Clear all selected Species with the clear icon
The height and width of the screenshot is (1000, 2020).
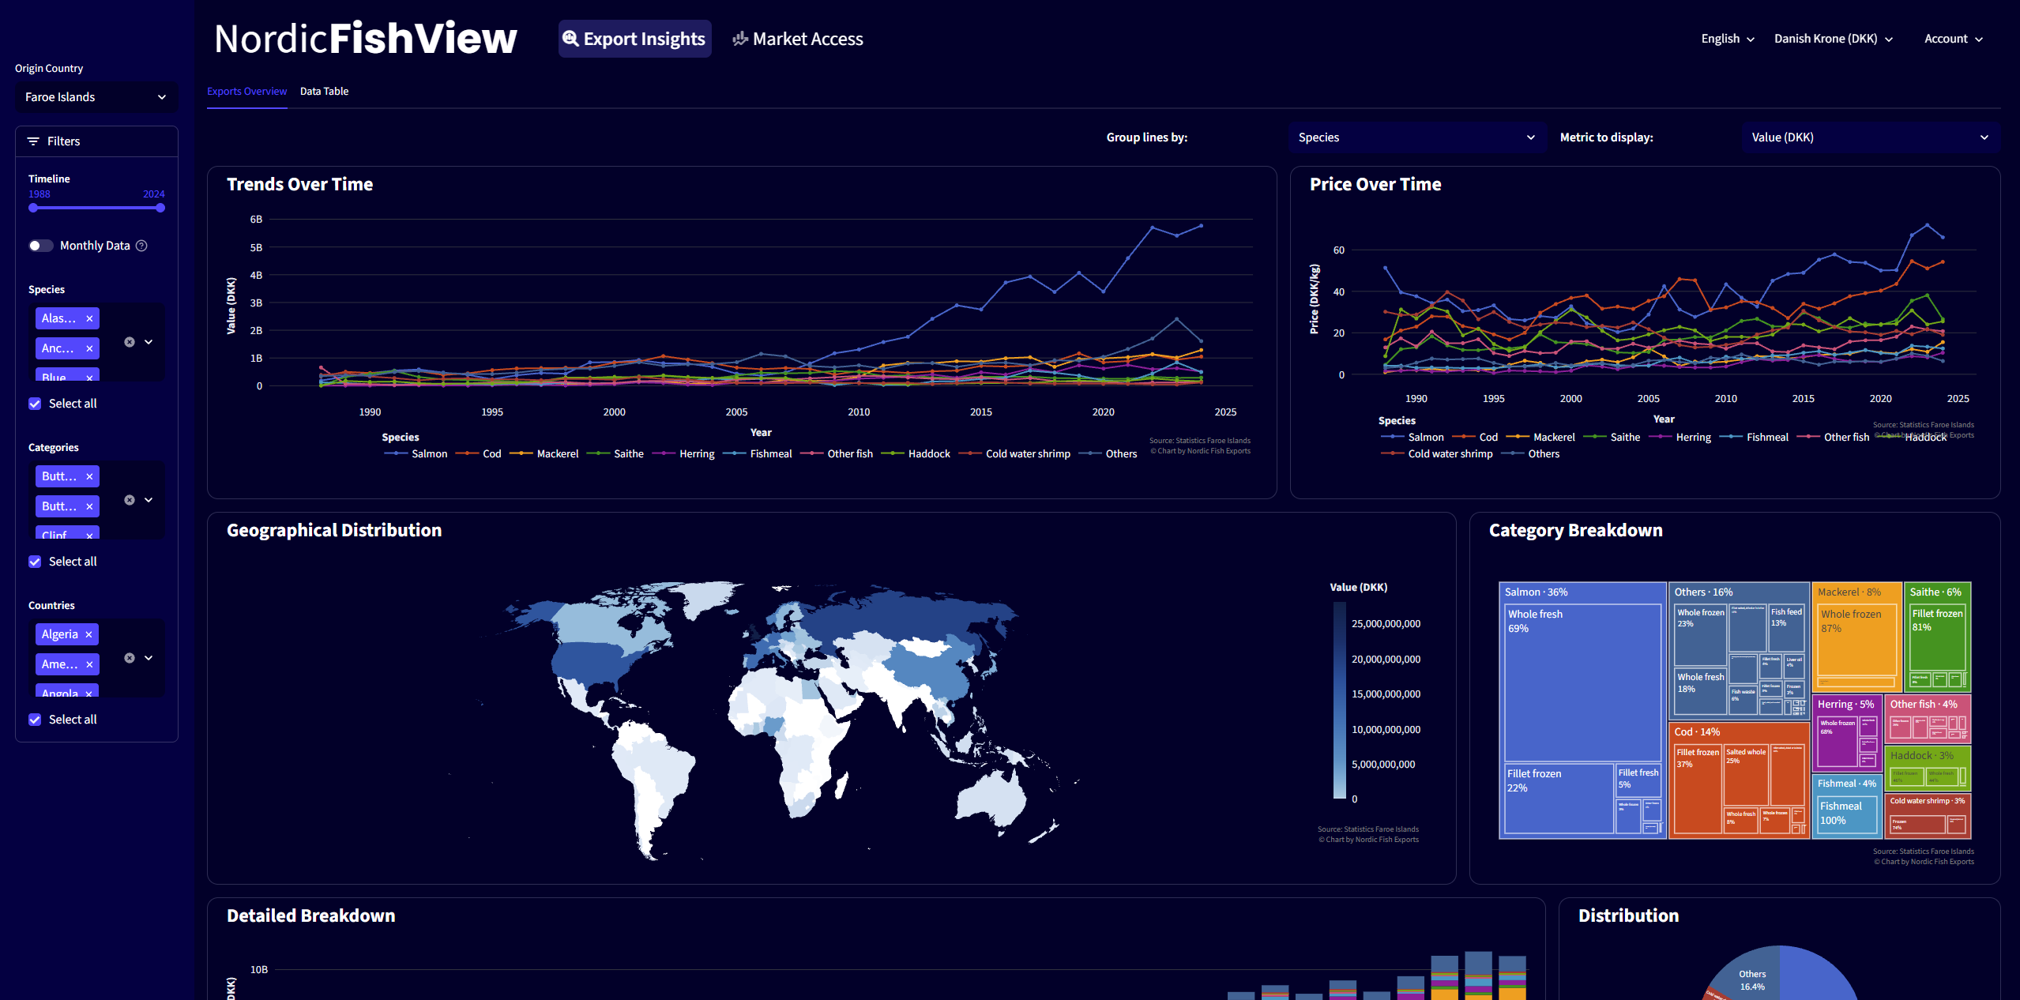coord(130,342)
